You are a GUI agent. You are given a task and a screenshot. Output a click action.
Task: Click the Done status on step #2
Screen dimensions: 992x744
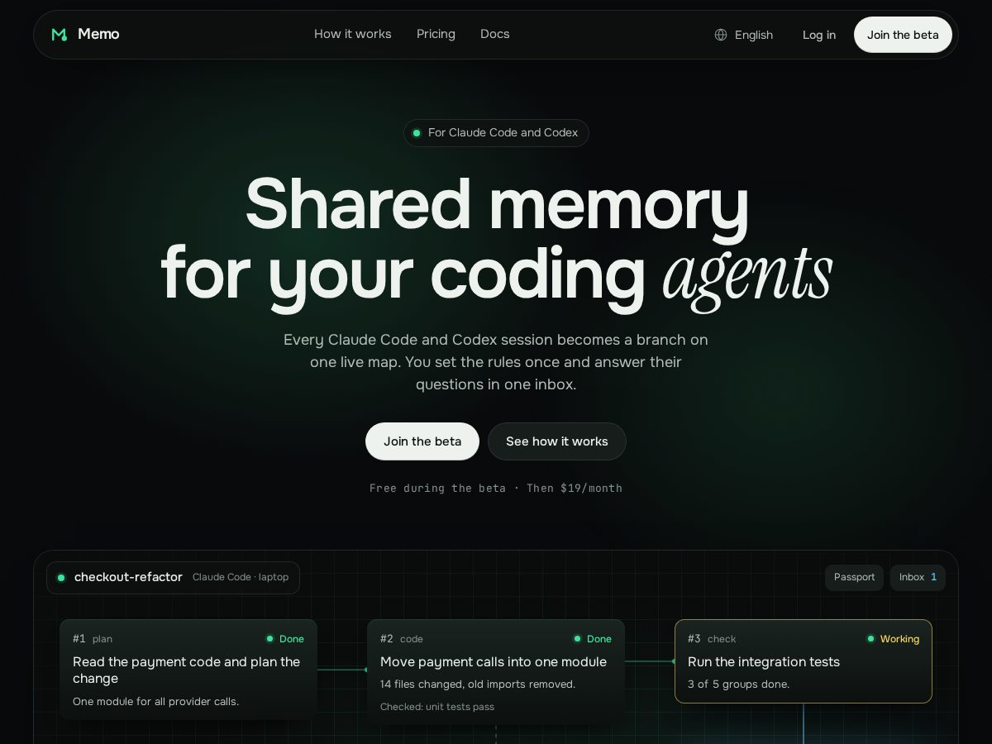(593, 639)
